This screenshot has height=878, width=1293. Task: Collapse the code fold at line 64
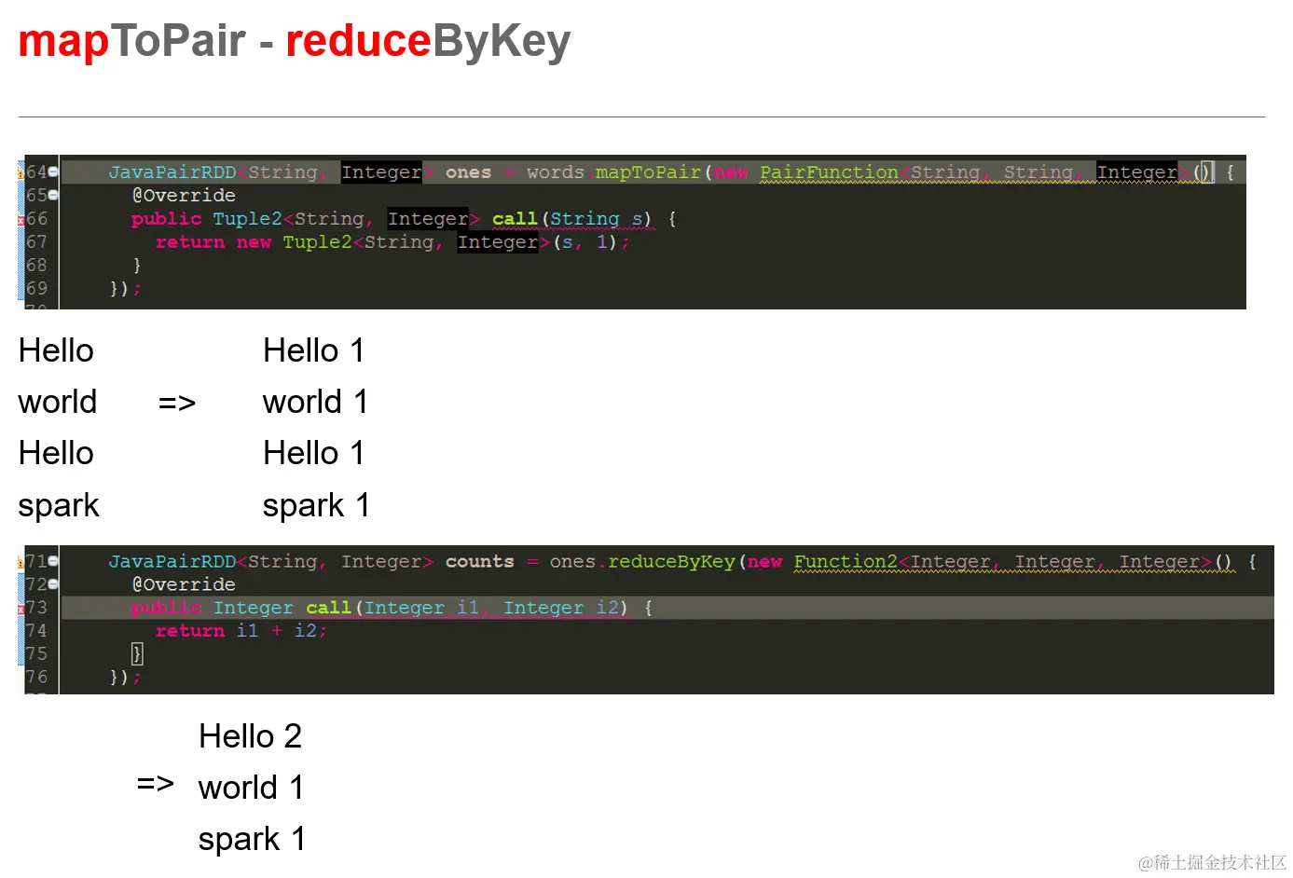click(x=53, y=172)
